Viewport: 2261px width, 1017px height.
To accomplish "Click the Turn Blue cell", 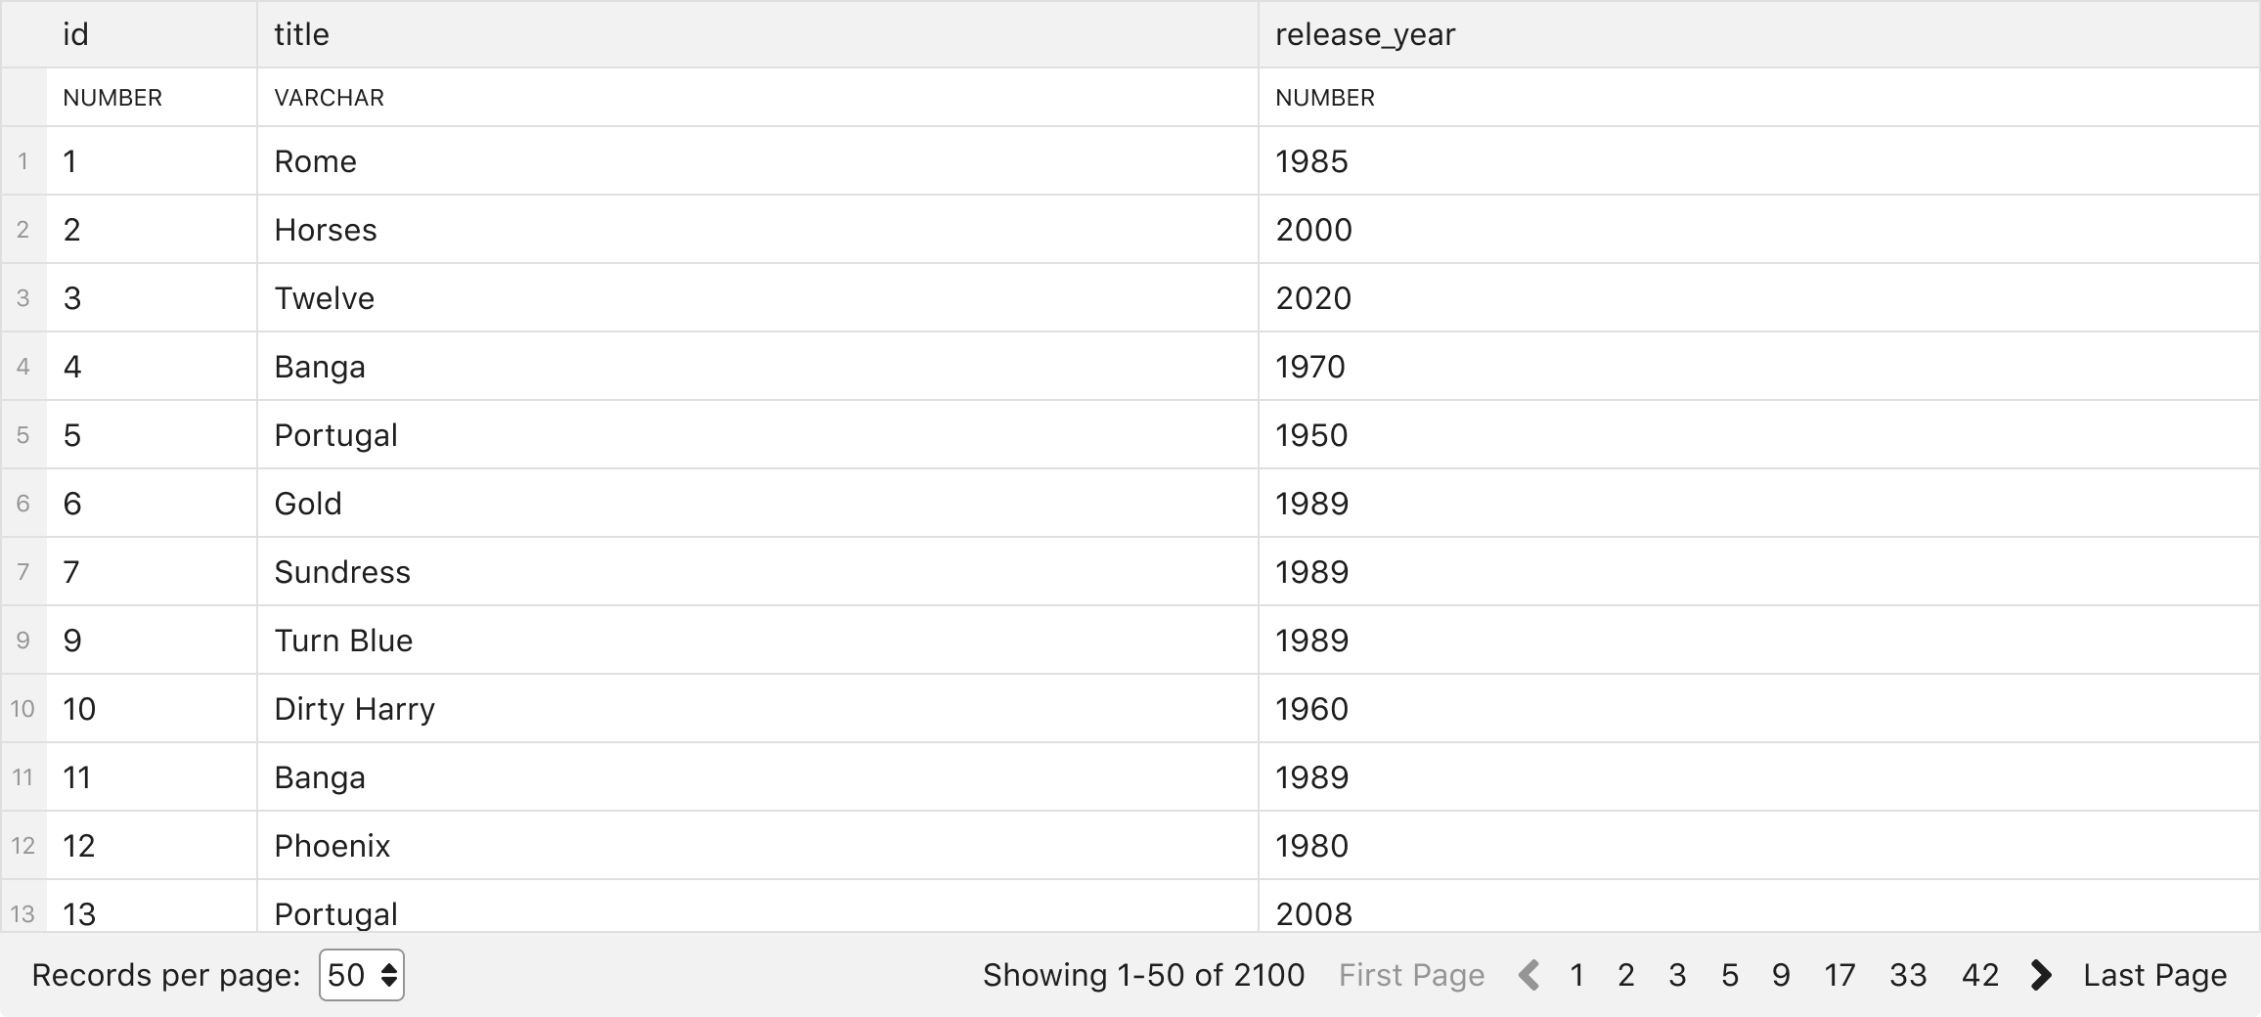I will [x=758, y=640].
